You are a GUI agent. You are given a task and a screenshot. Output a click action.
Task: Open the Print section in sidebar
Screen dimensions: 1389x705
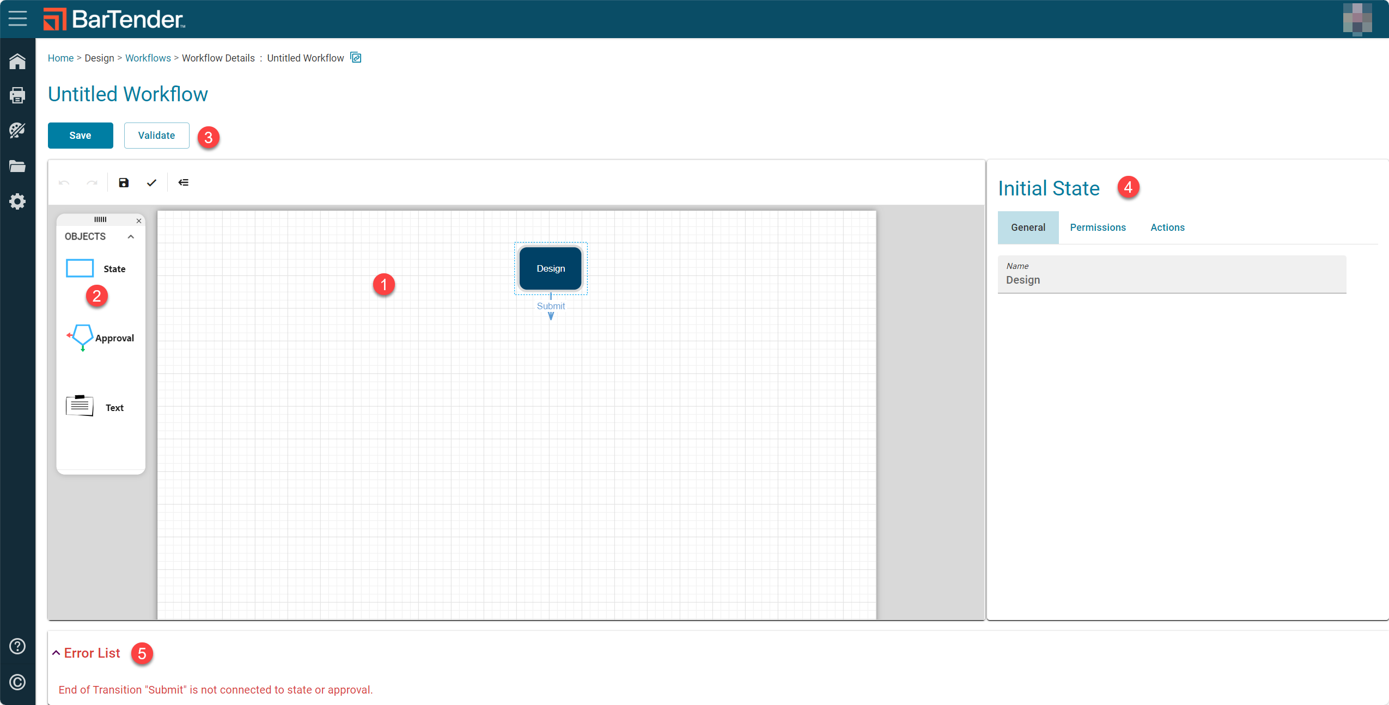pos(17,95)
